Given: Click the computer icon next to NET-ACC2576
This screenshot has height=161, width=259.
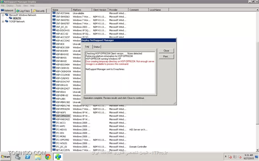Looking at the screenshot, I should 54,150.
